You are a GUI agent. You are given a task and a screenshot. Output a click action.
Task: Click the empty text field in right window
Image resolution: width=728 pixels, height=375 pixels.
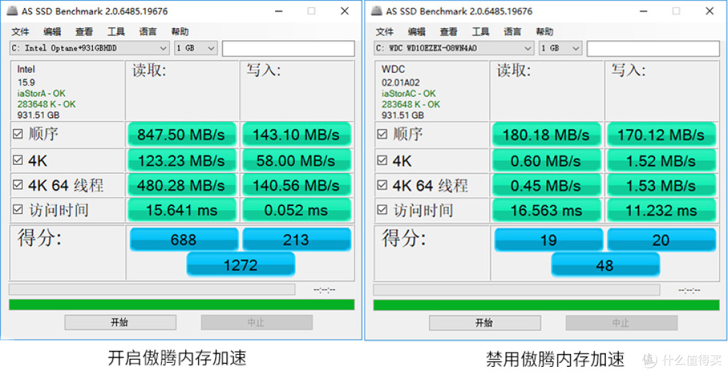pyautogui.click(x=653, y=48)
